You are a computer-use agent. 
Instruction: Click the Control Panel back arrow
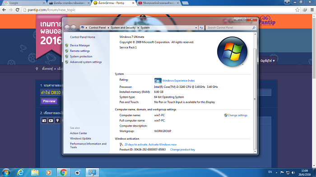[x=67, y=28]
